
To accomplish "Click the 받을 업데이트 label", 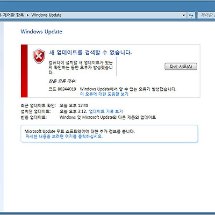I will coord(34,117).
